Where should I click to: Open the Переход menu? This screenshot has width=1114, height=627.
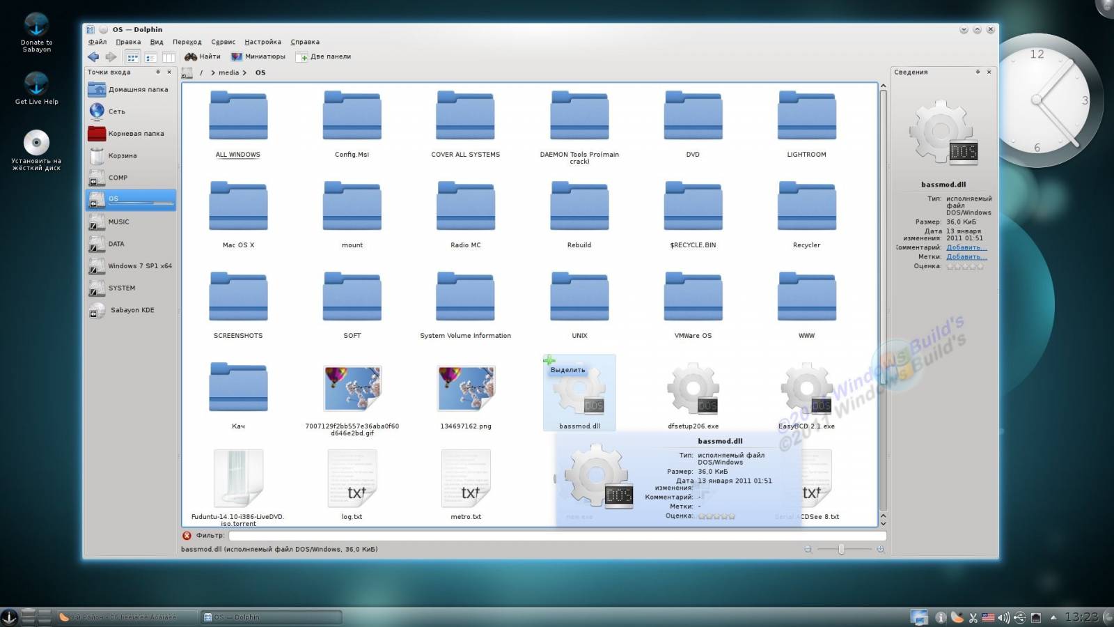(x=187, y=42)
